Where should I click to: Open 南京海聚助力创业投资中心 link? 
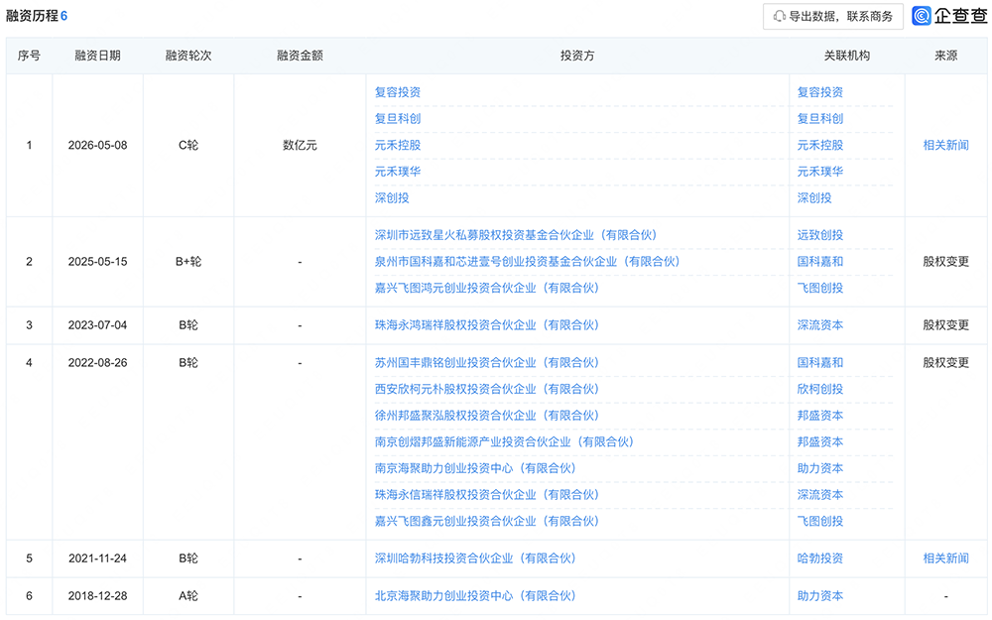click(x=475, y=469)
